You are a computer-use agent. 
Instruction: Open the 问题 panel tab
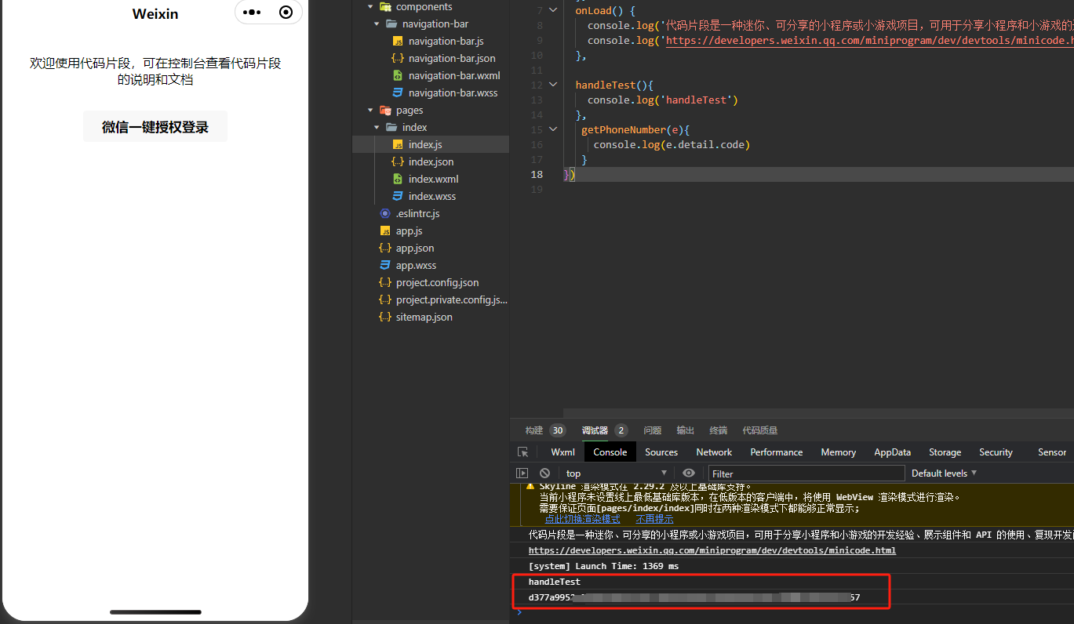pyautogui.click(x=653, y=430)
